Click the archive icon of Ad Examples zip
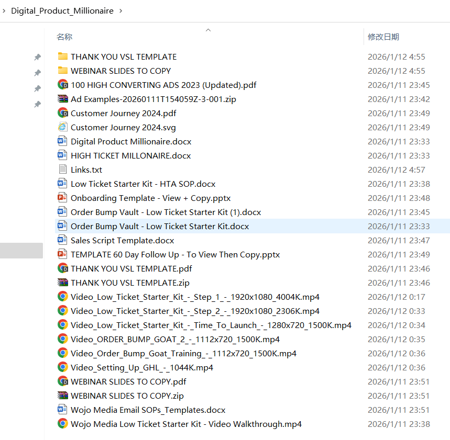The image size is (450, 440). [63, 99]
